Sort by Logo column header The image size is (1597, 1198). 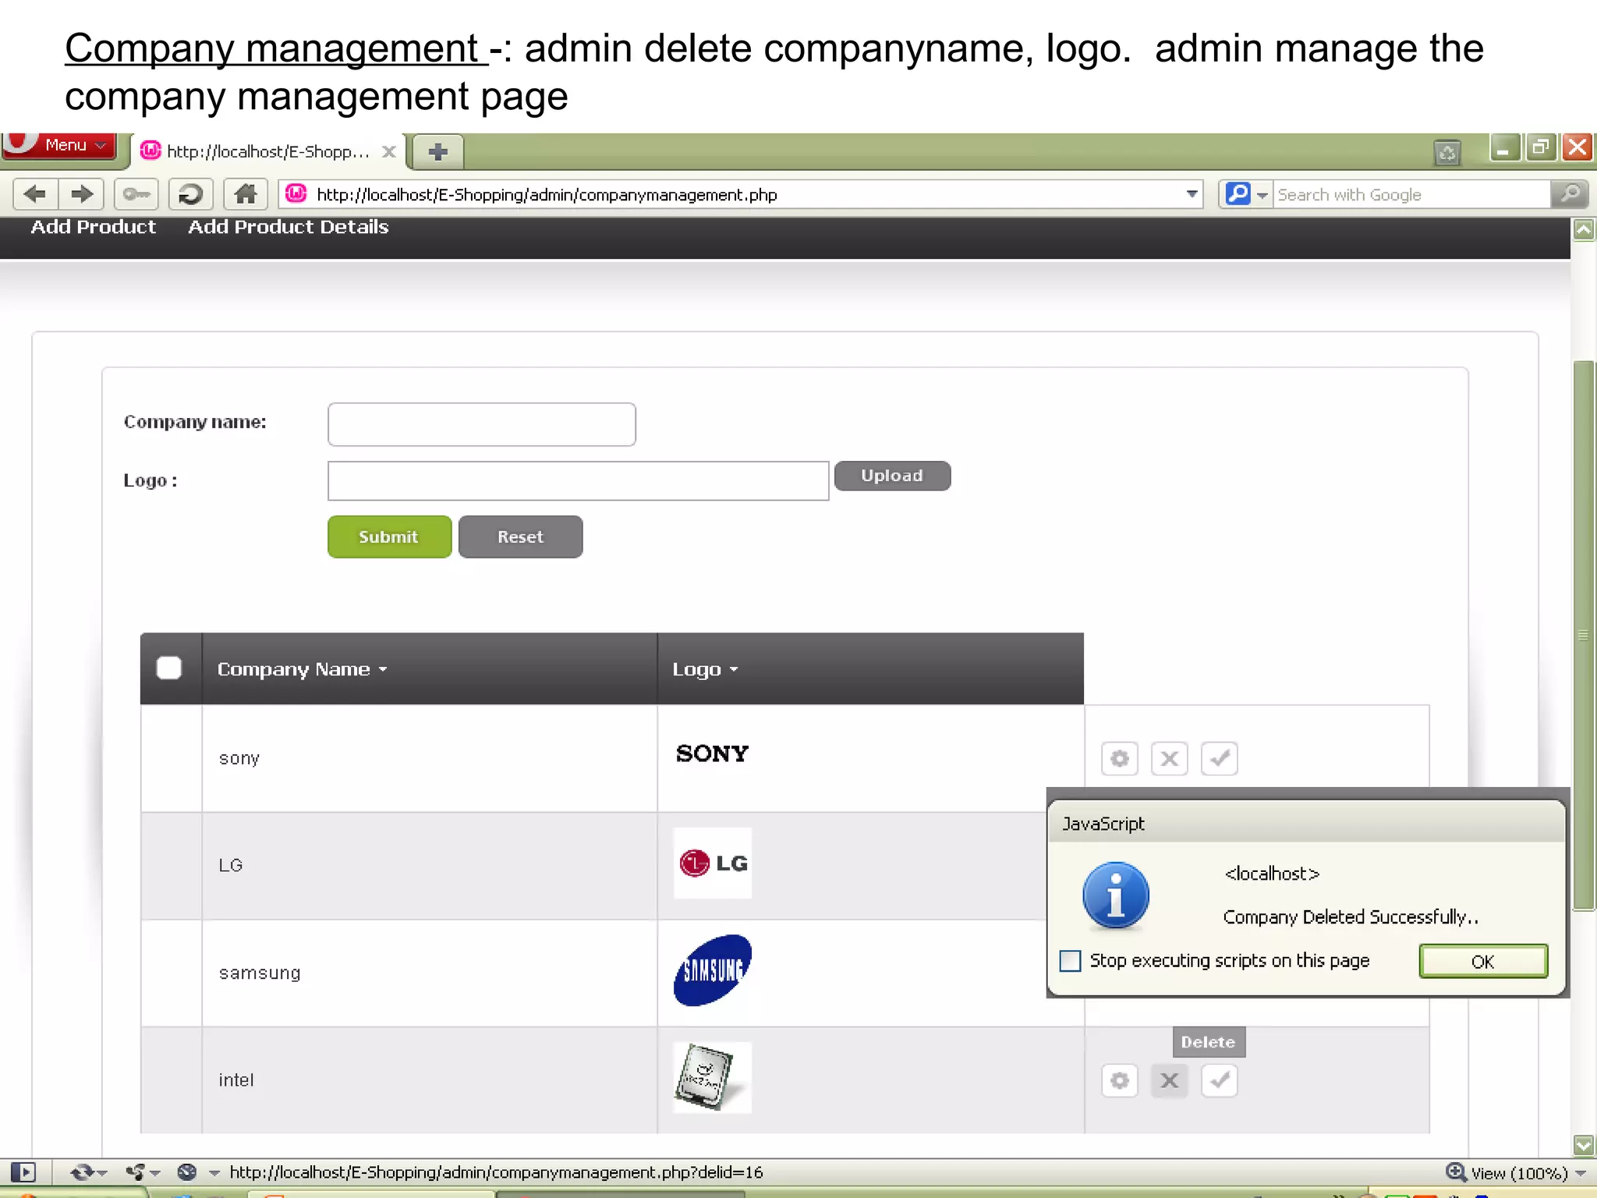click(x=705, y=669)
